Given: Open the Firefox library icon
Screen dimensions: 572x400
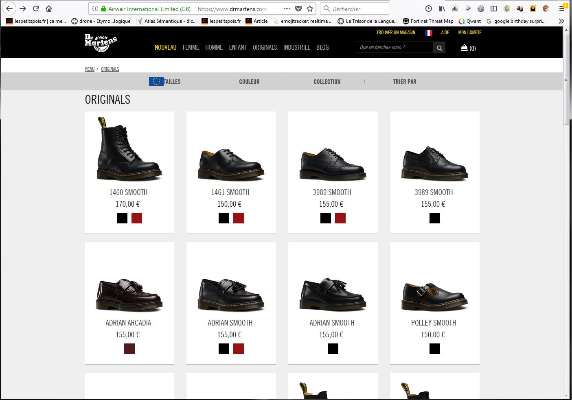Looking at the screenshot, I should [442, 9].
